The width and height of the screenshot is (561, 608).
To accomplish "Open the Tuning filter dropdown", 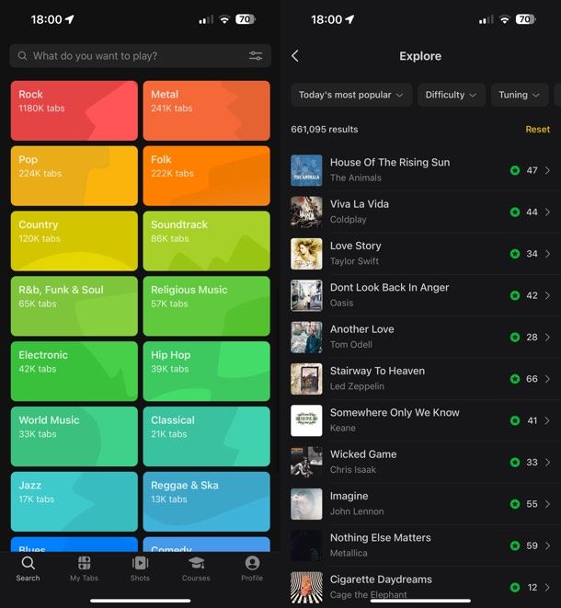I will click(520, 95).
